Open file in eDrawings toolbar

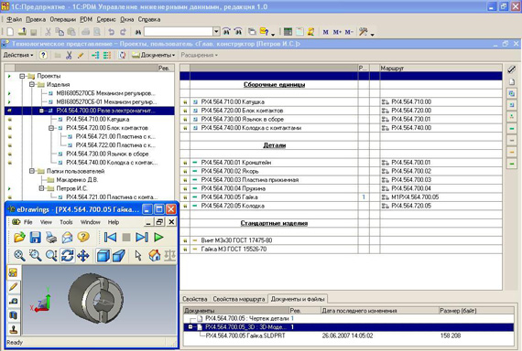coord(19,237)
